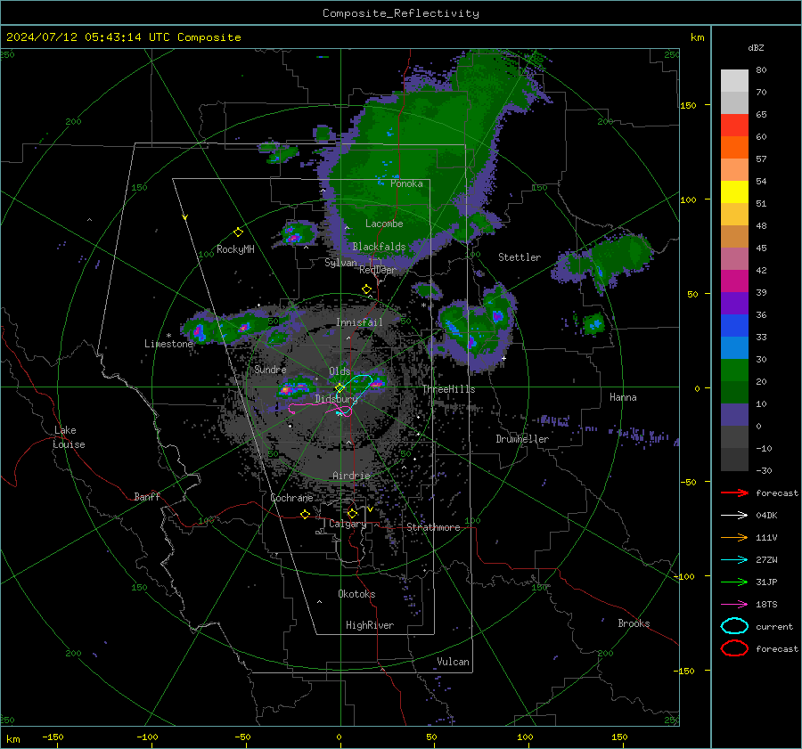Screen dimensions: 802x749
Task: Select the cyan 27ZW arrow legend icon
Action: (x=734, y=560)
